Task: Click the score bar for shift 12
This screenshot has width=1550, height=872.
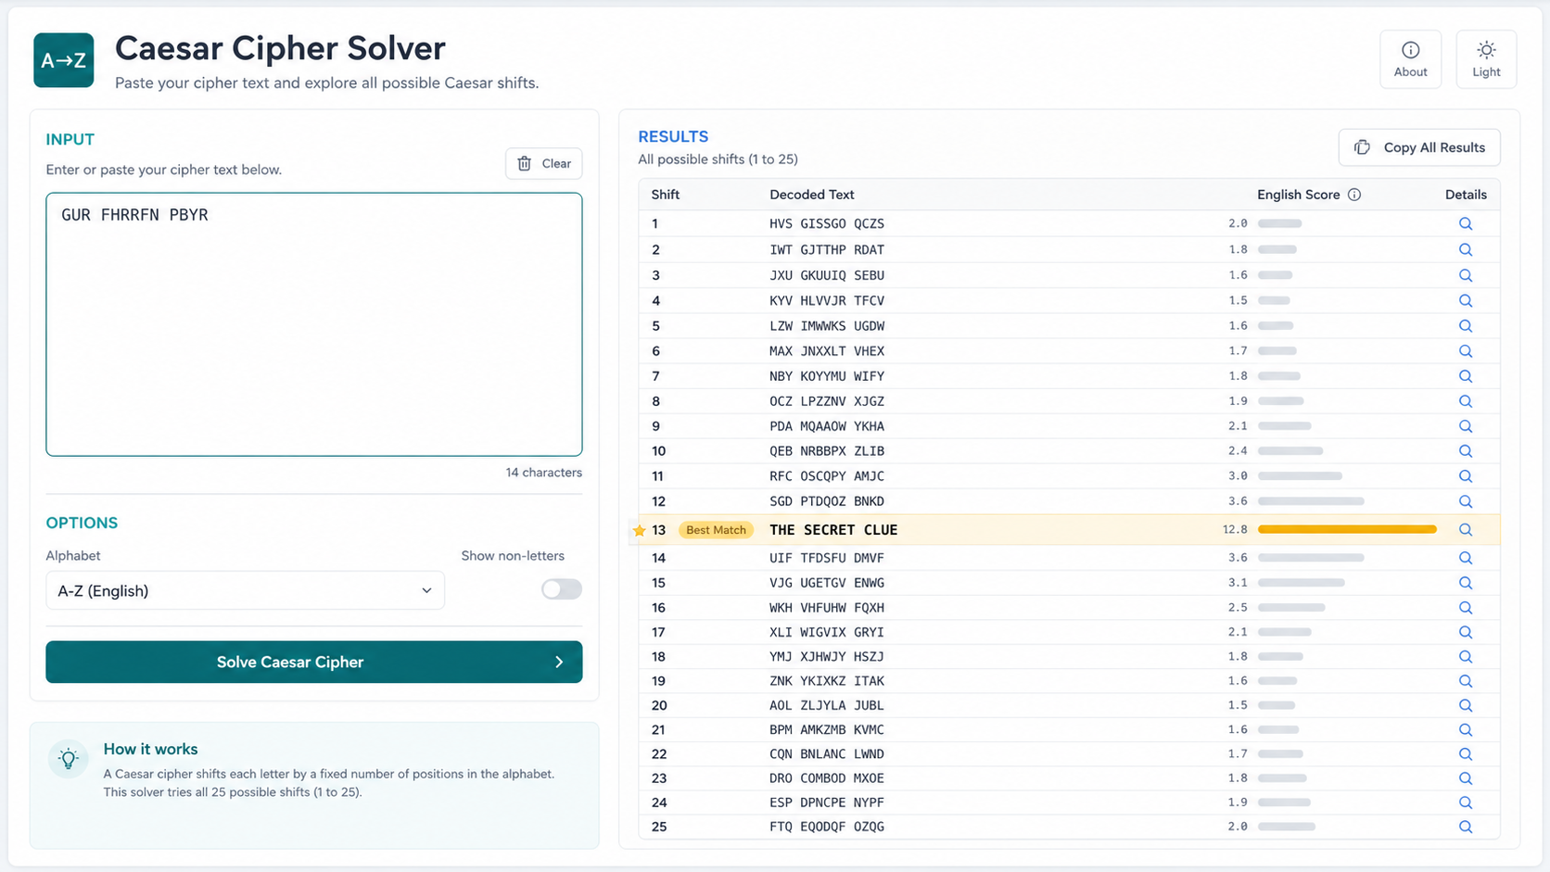Action: pos(1311,501)
